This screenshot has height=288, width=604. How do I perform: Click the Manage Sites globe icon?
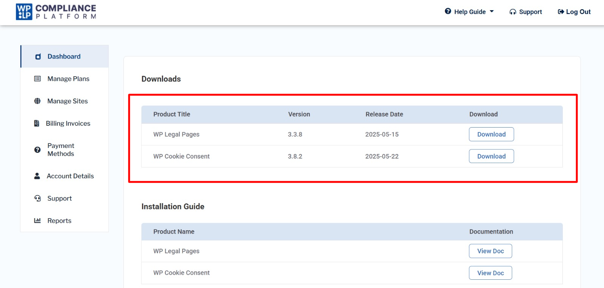(37, 101)
